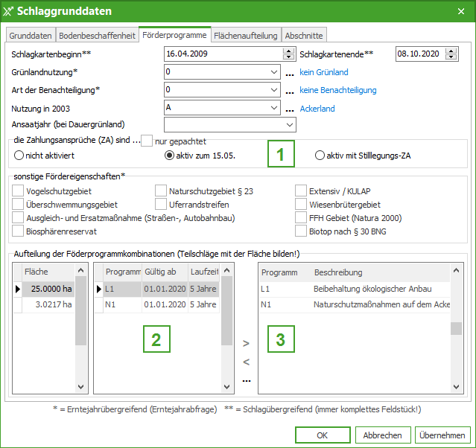Open the Nutzung in 2003 dropdown
The height and width of the screenshot is (448, 476).
[x=274, y=108]
